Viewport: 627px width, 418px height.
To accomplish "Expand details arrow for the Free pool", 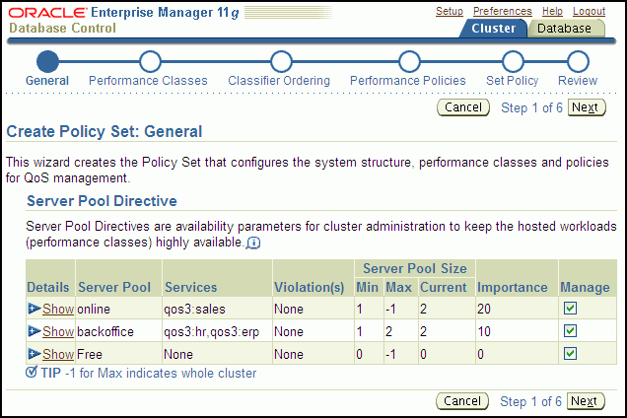I will (35, 354).
